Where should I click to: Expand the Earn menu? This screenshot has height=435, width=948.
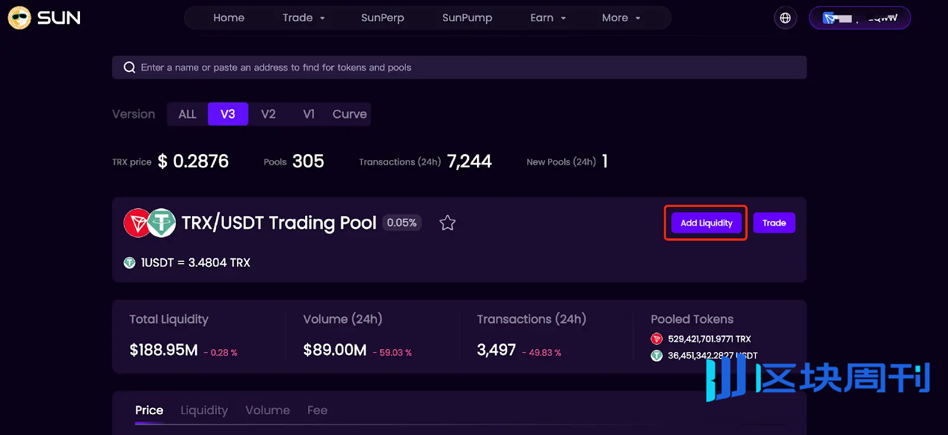547,18
